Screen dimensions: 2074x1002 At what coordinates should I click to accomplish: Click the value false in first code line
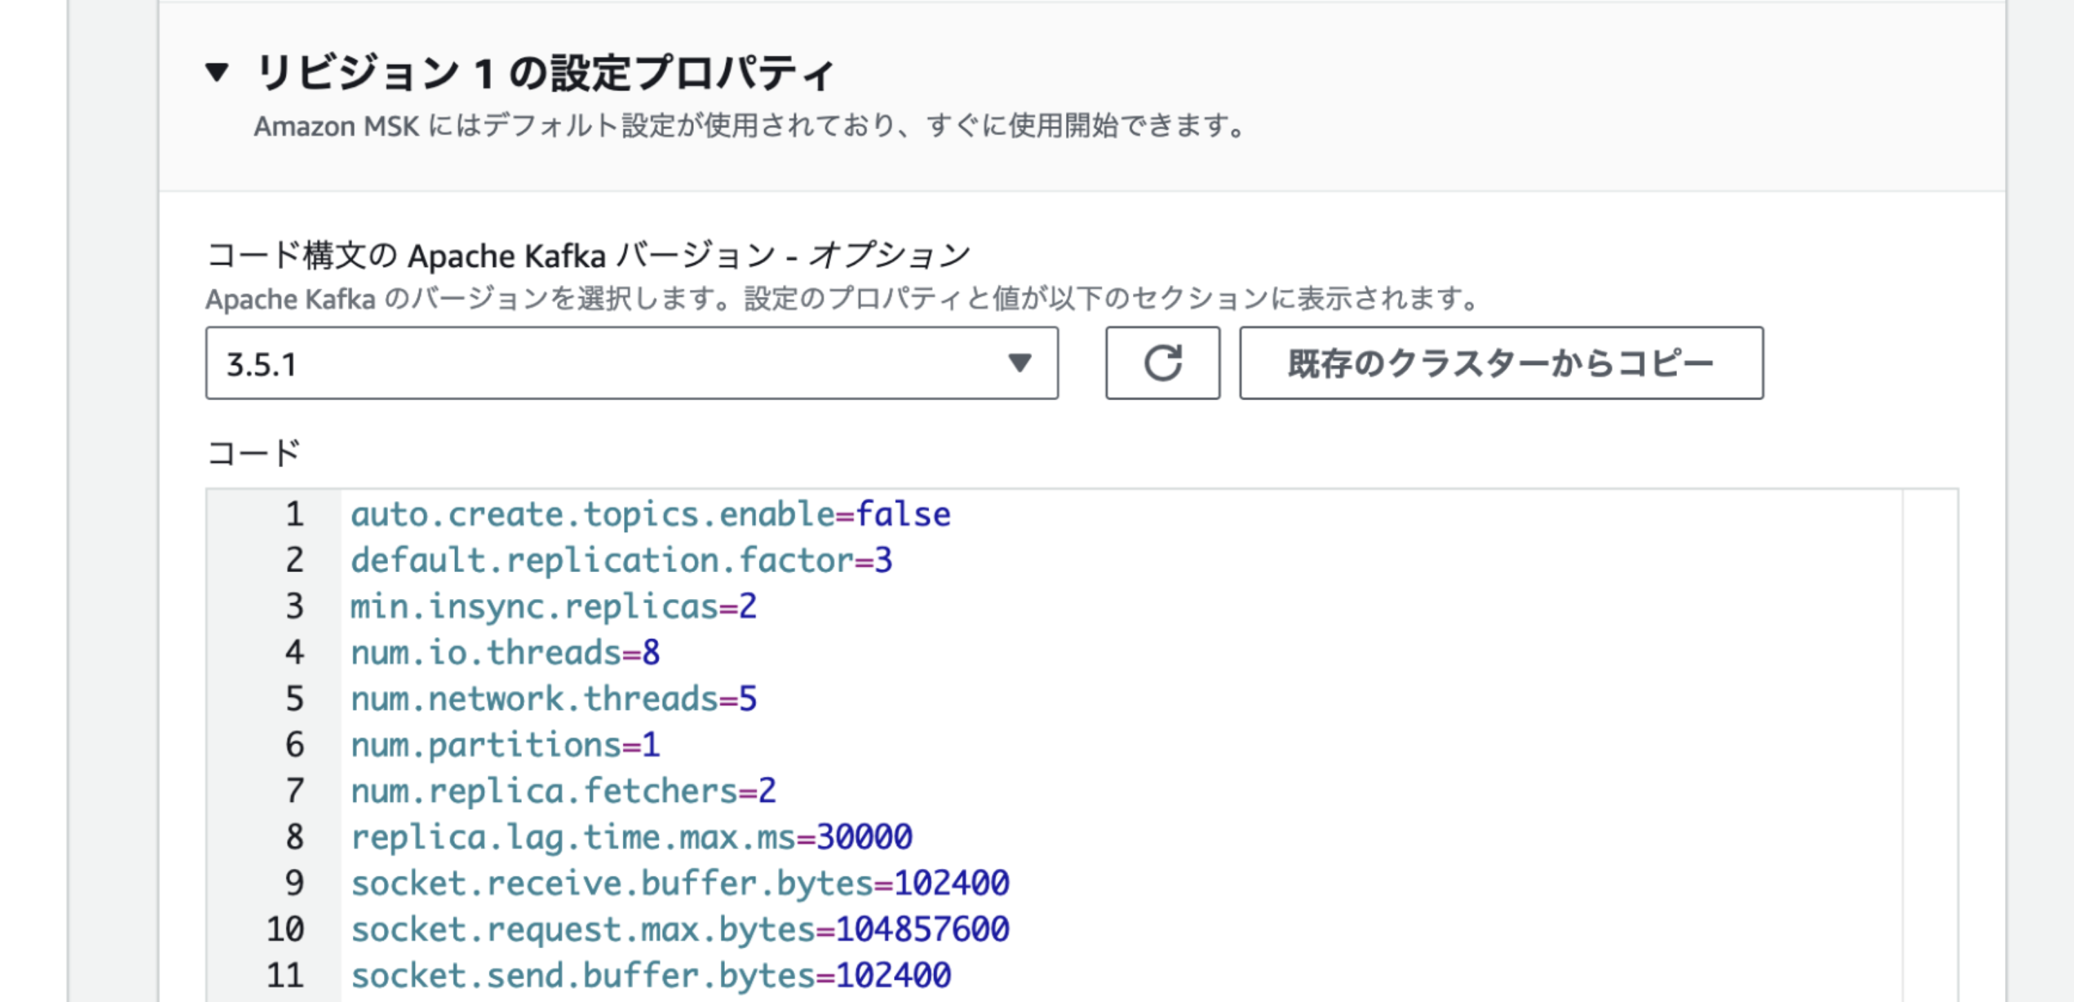[902, 514]
